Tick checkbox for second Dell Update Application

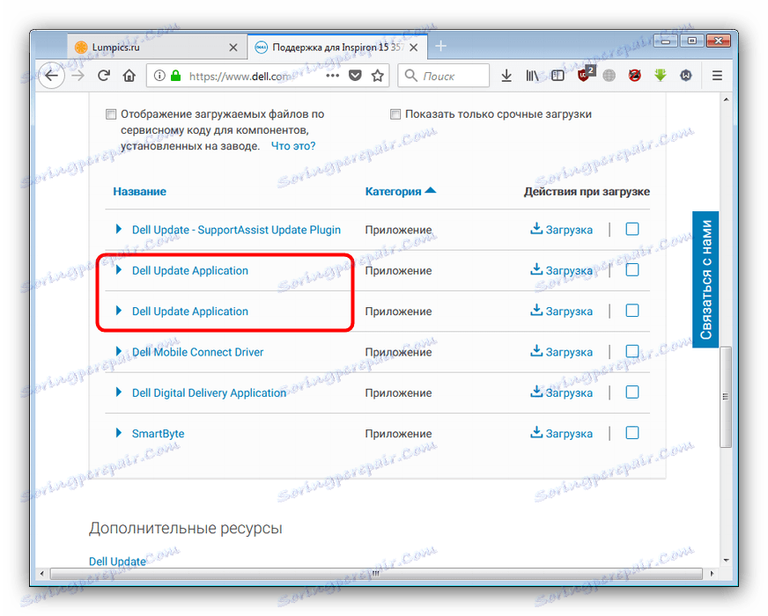pos(632,311)
